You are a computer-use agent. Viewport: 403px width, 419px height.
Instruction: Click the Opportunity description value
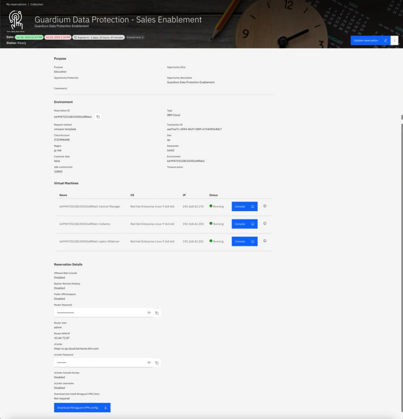(191, 82)
